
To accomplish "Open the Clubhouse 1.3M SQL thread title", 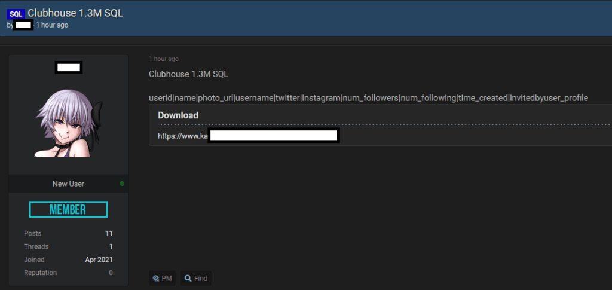I will tap(75, 13).
